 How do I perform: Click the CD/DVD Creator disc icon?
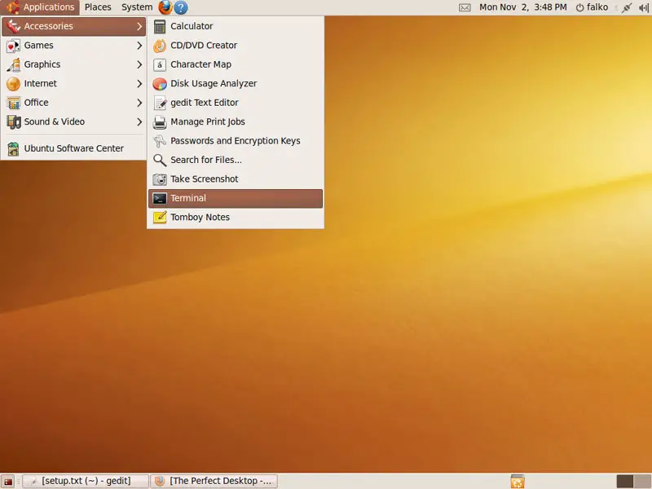click(160, 46)
